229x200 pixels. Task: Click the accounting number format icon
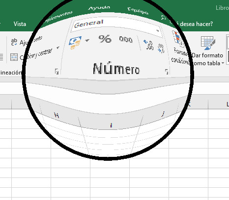tap(75, 43)
